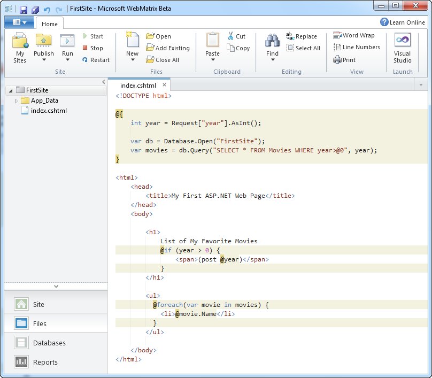Open the Replace tool
The image size is (432, 378).
[302, 36]
